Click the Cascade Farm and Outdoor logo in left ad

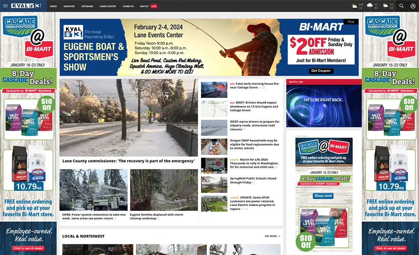tap(20, 26)
